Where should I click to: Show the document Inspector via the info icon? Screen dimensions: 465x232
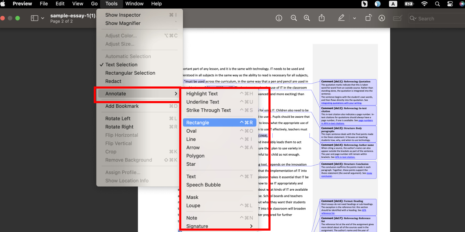click(279, 18)
